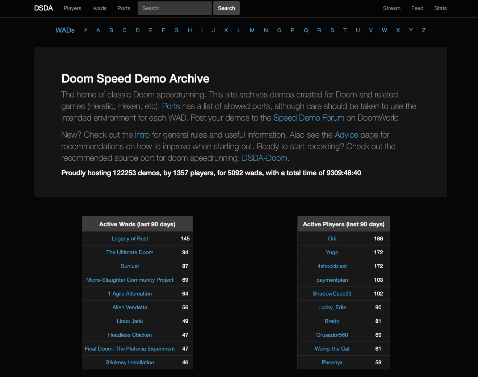View the Stats page
478x377 pixels.
[x=440, y=8]
